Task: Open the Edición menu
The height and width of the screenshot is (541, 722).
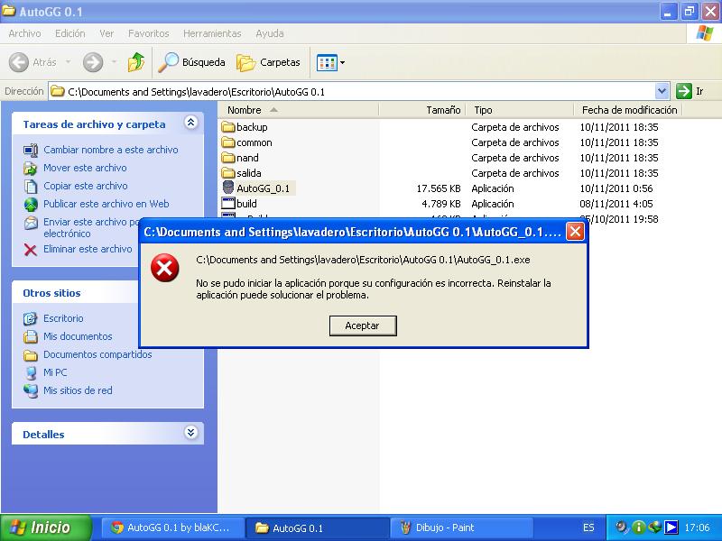Action: 70,33
